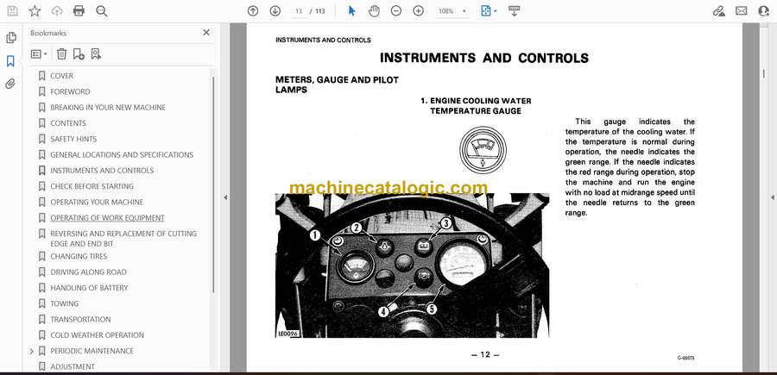Screen dimensions: 777x375
Task: Zoom out with the minus icon
Action: [396, 11]
